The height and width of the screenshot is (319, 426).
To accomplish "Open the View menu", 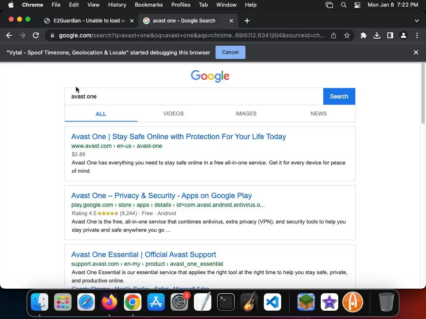I will click(93, 5).
